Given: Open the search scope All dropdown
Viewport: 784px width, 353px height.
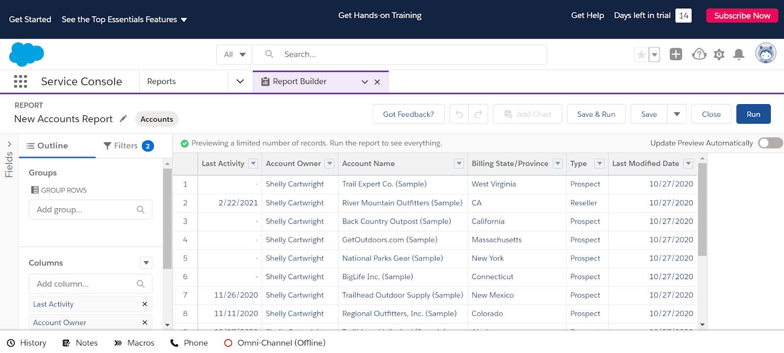Looking at the screenshot, I should [x=234, y=54].
